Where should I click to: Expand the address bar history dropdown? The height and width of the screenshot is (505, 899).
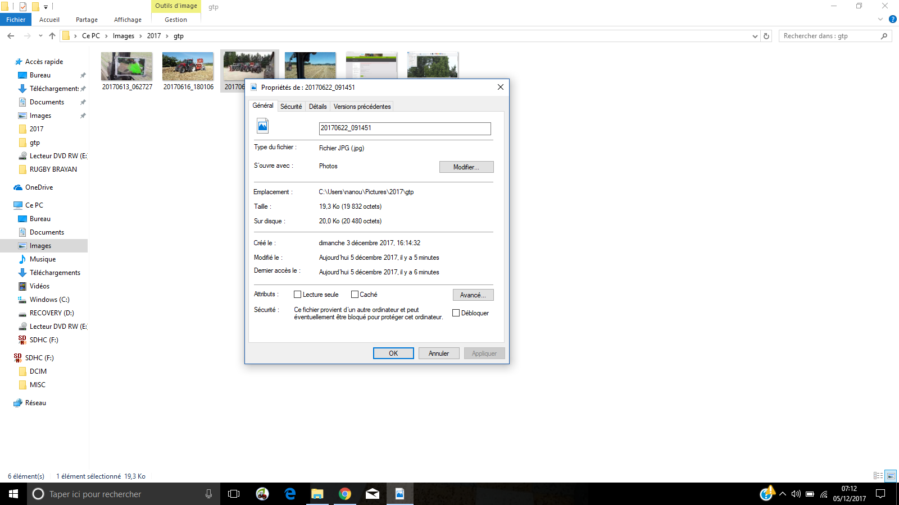click(755, 36)
